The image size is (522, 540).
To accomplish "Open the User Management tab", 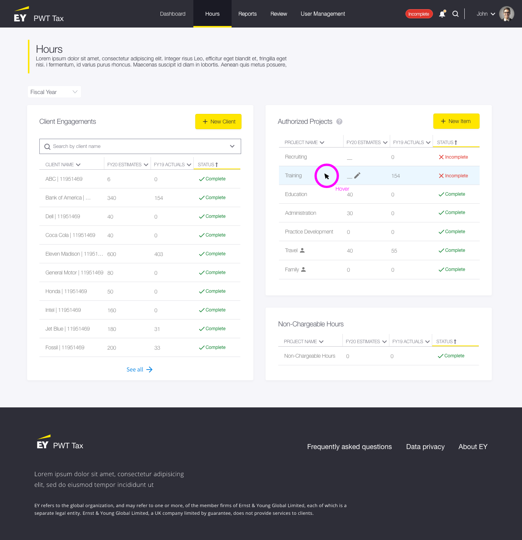I will tap(323, 14).
